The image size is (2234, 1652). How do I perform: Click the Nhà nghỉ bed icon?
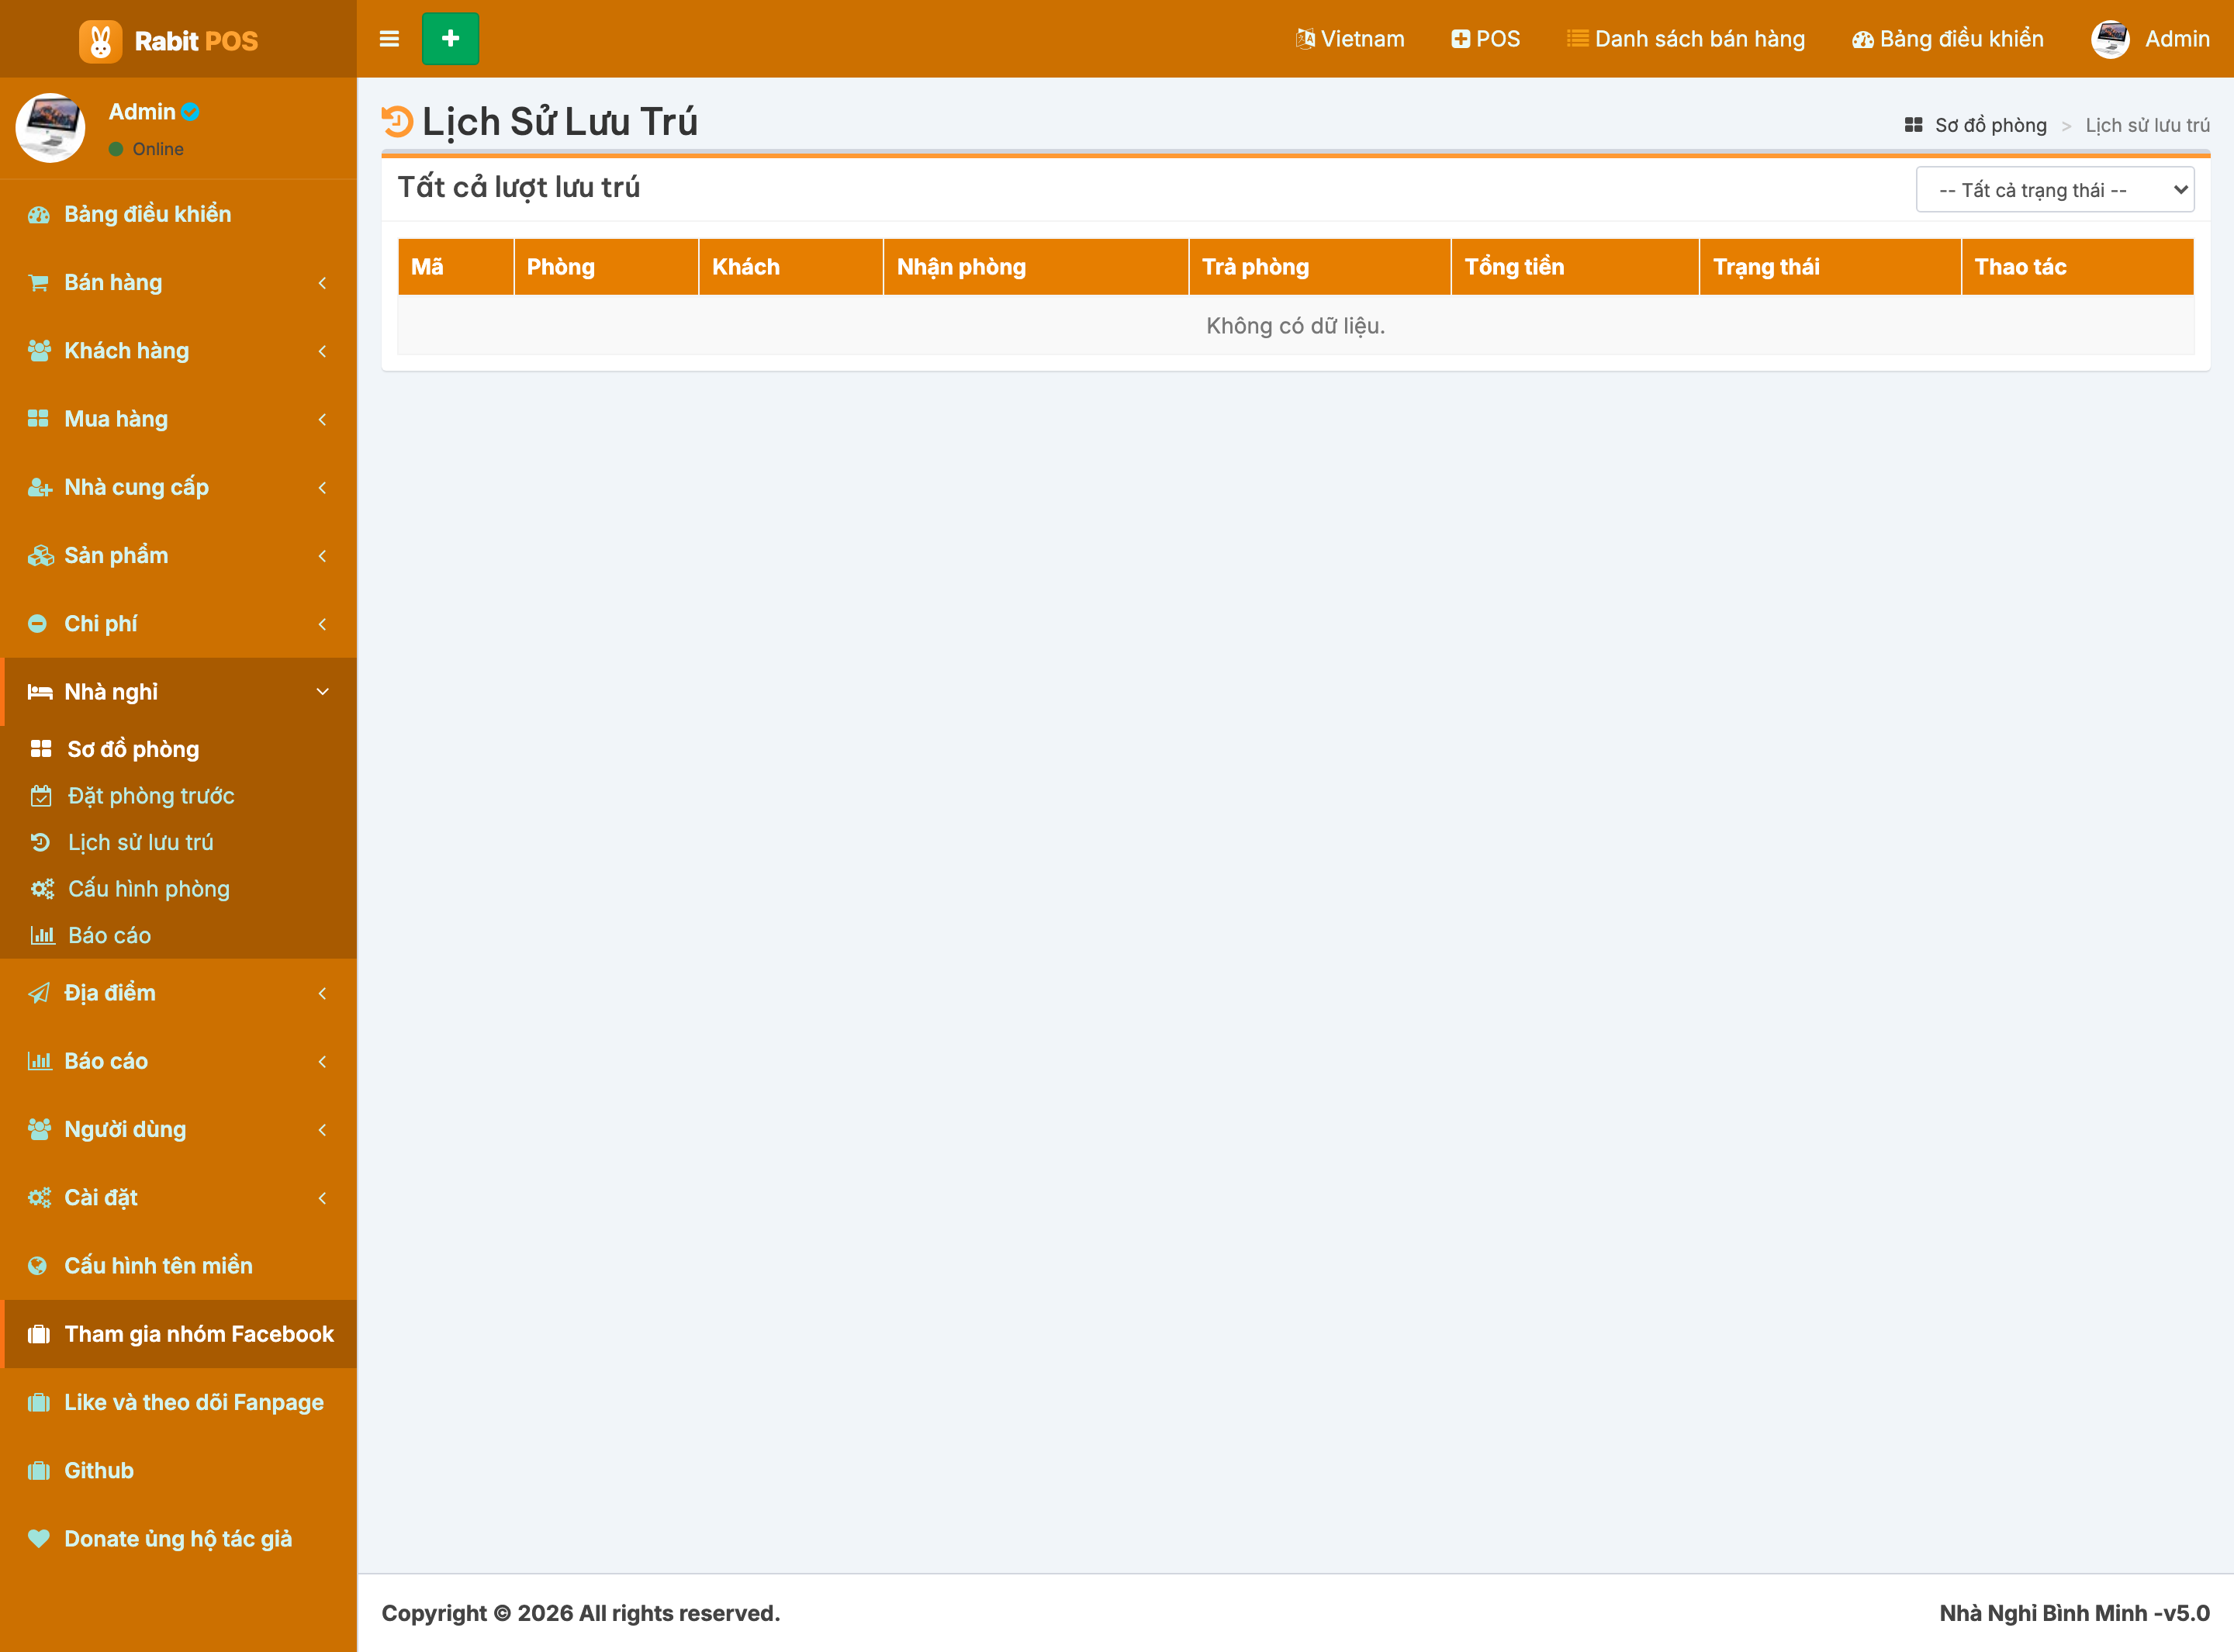(40, 692)
